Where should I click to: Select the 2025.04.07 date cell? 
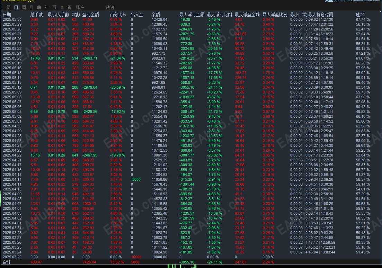[12, 204]
